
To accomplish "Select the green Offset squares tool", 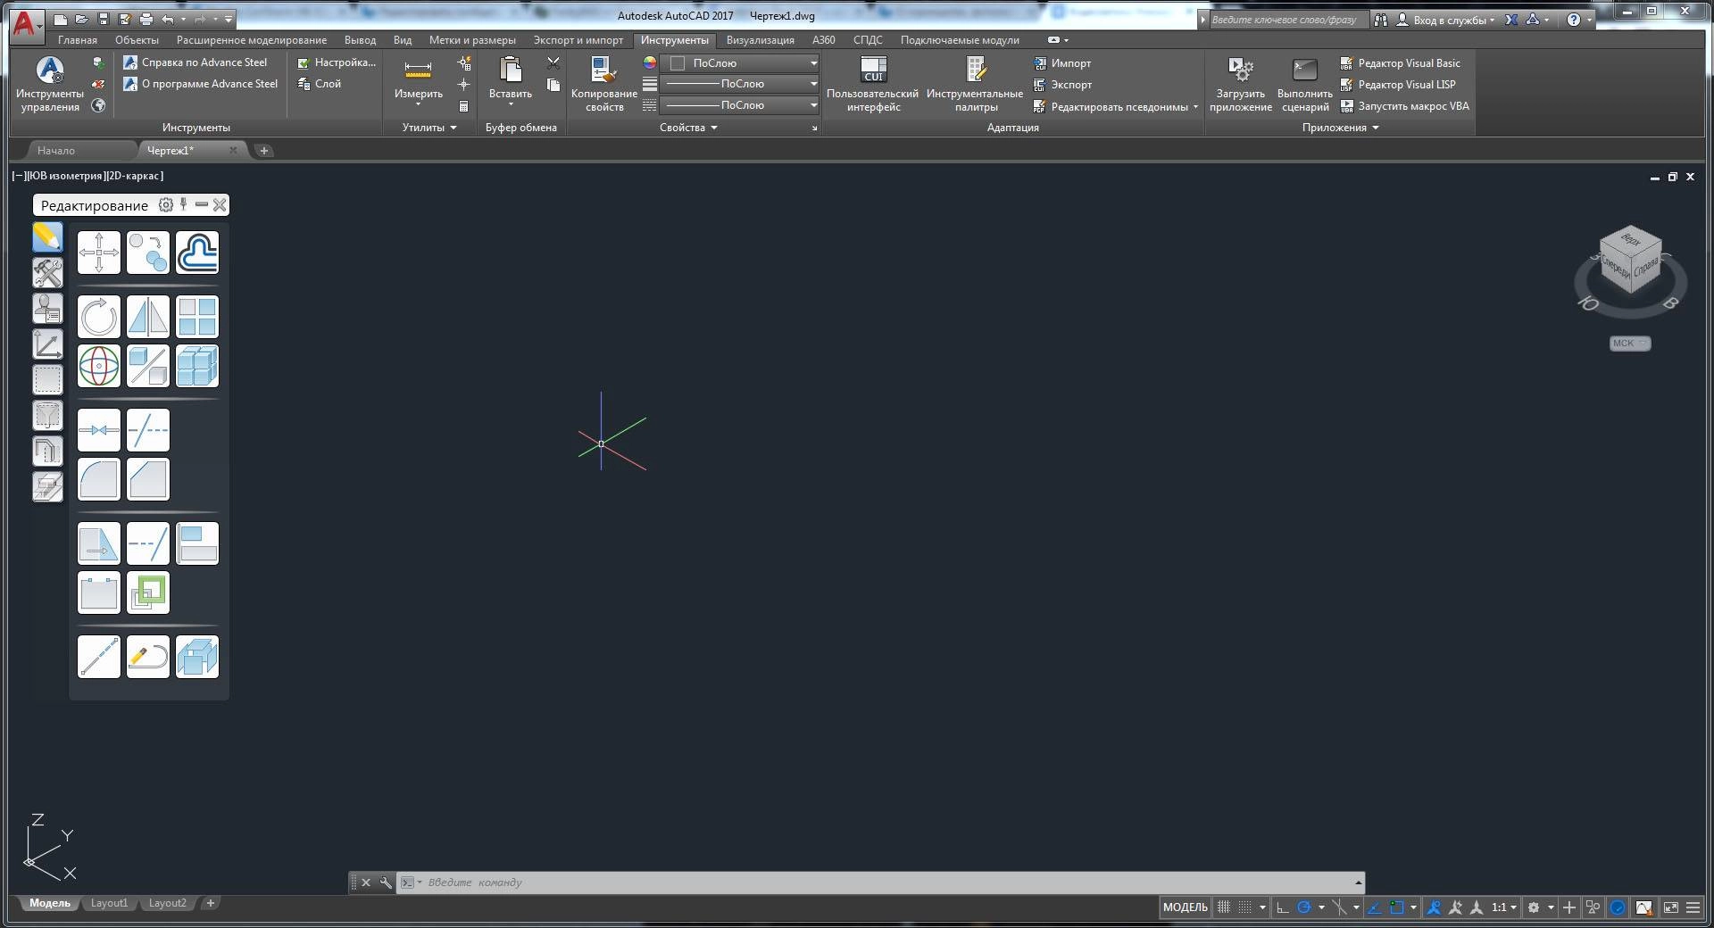I will pyautogui.click(x=148, y=592).
